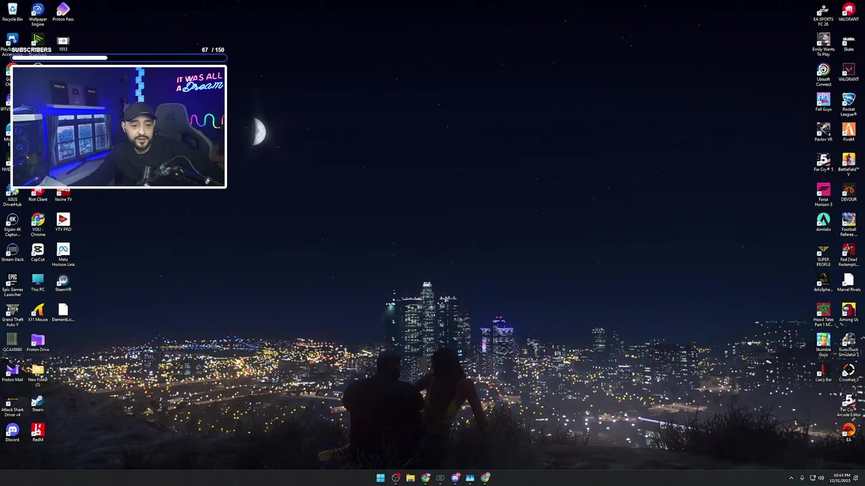
Task: Open the DEVOUR game shortcut
Action: (x=849, y=192)
